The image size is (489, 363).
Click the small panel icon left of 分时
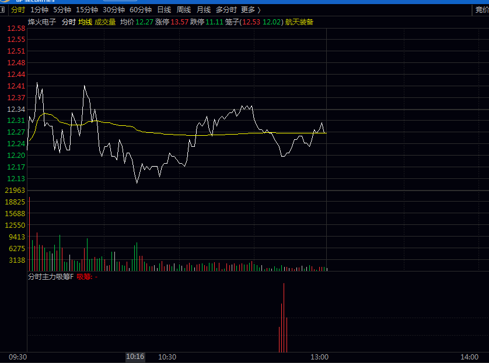tap(2, 10)
